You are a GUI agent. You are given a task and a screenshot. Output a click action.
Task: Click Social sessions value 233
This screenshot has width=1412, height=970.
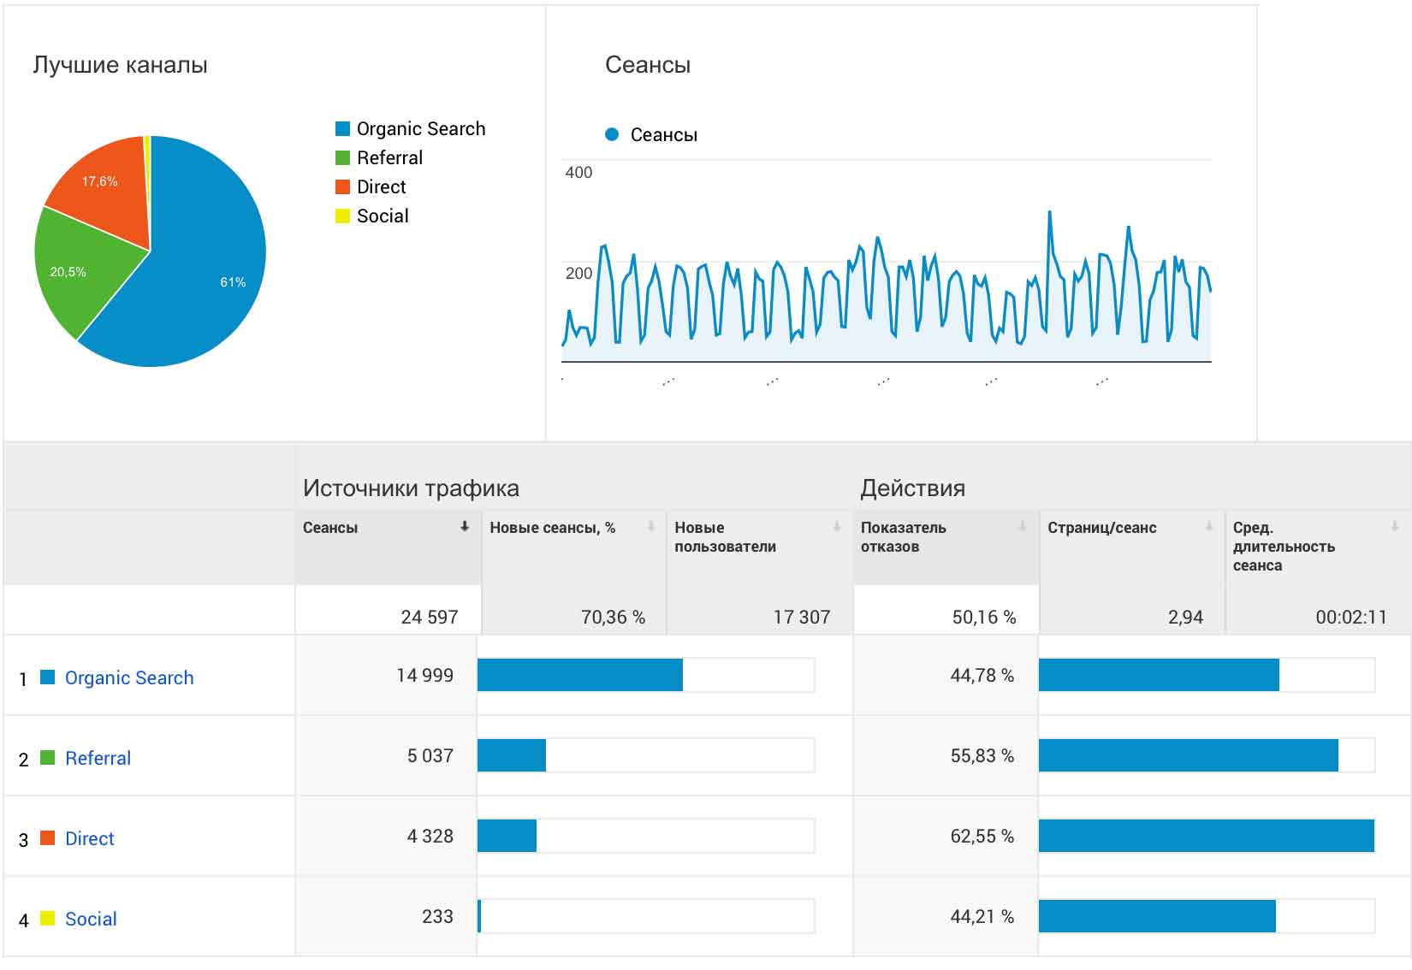[437, 917]
